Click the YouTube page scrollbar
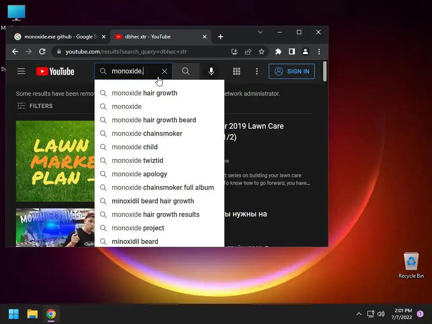The width and height of the screenshot is (432, 324). (x=325, y=71)
